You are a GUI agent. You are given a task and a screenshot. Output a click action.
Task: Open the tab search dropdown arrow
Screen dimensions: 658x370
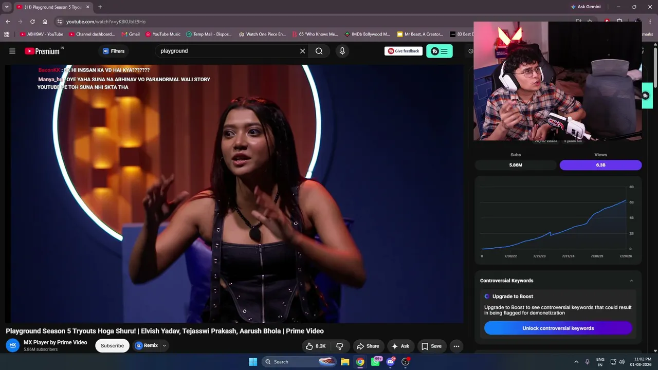coord(7,7)
